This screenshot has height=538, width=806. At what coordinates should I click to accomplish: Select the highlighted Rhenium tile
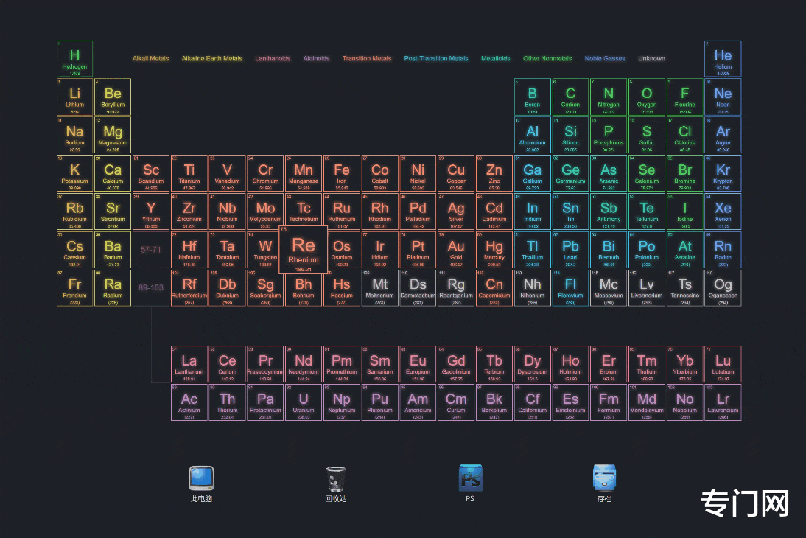pos(304,249)
